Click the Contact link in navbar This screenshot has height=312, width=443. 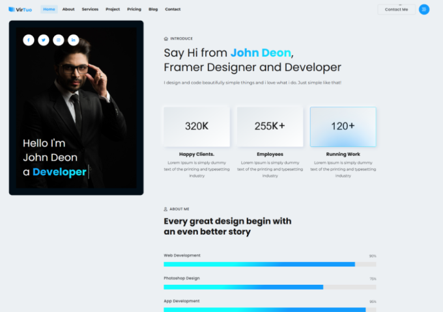[173, 9]
